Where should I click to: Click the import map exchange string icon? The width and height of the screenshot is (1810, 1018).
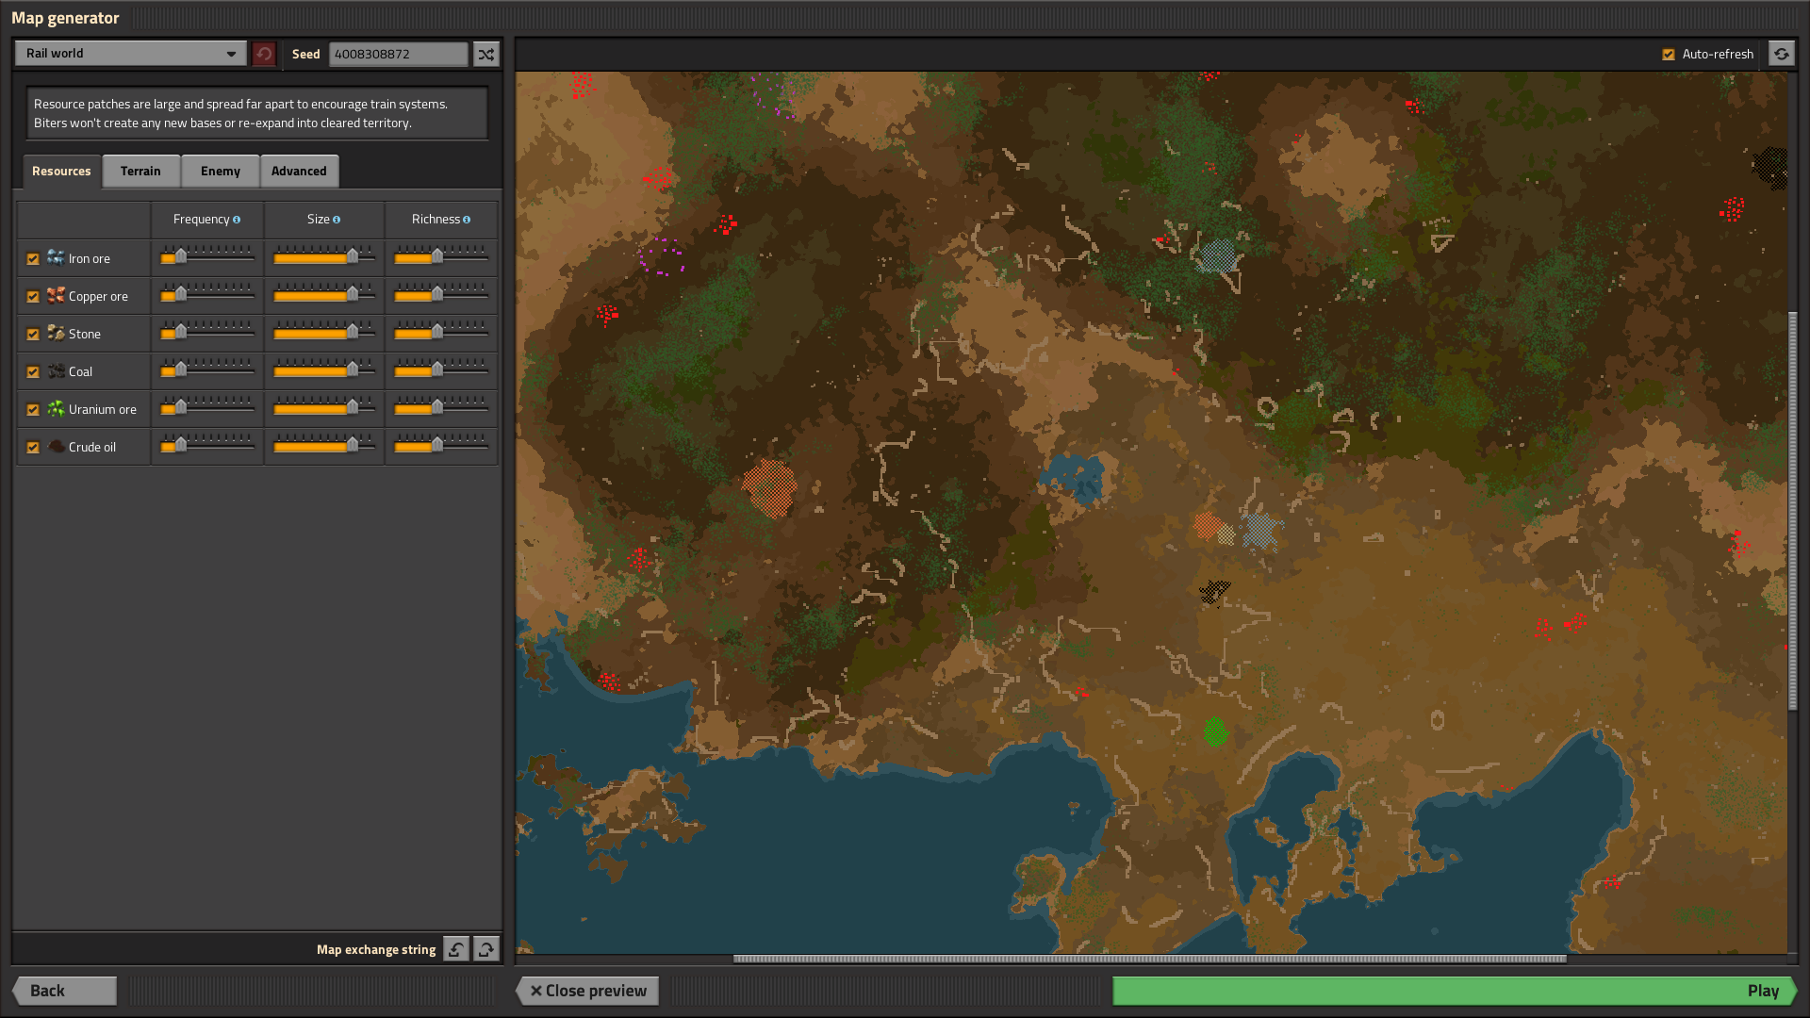[456, 949]
